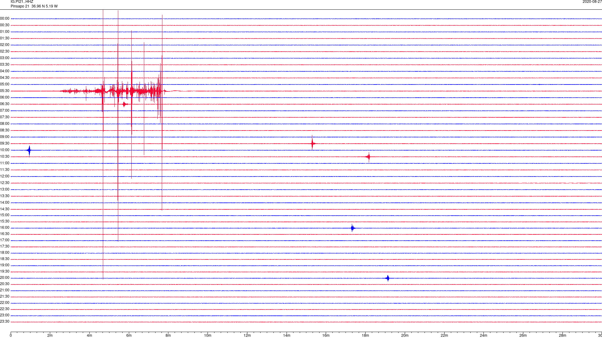Select the 10:00 trace time label
Image resolution: width=602 pixels, height=338 pixels.
(x=5, y=150)
